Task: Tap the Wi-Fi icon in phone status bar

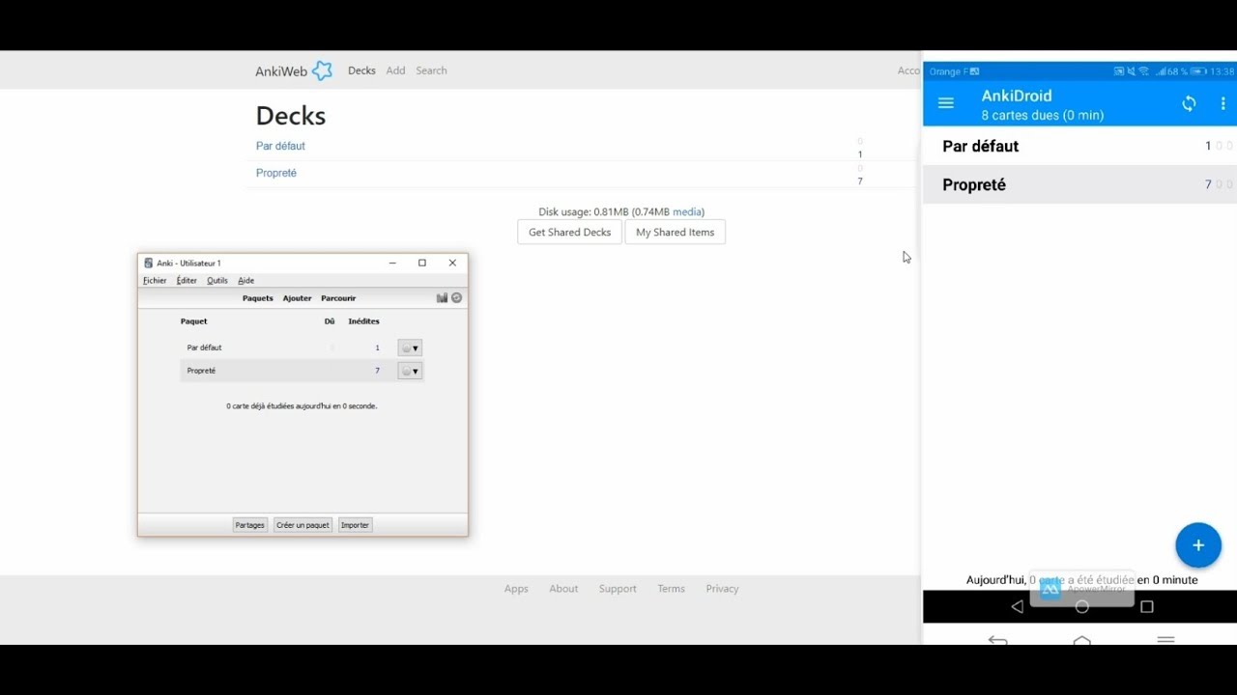Action: click(1144, 71)
